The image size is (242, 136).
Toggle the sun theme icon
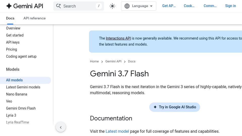click(x=112, y=6)
